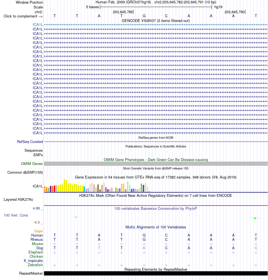Select the 'chr2:' label beside the ruler
268x280 pixels.
39,12
